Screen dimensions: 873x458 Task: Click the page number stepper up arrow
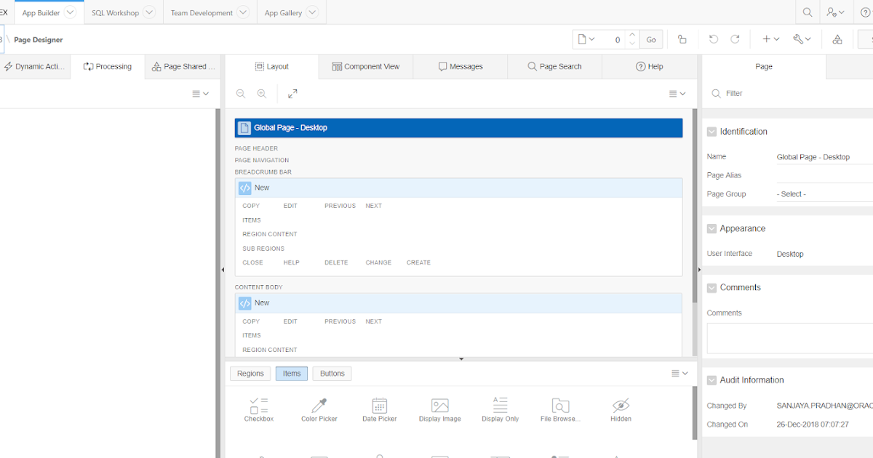631,35
